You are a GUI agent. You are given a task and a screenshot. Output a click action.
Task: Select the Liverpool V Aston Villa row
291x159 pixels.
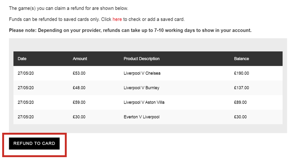pos(144,102)
